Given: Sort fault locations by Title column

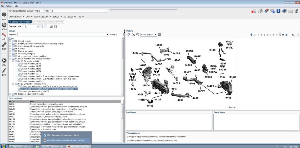Looking at the screenshot, I should tap(75, 101).
